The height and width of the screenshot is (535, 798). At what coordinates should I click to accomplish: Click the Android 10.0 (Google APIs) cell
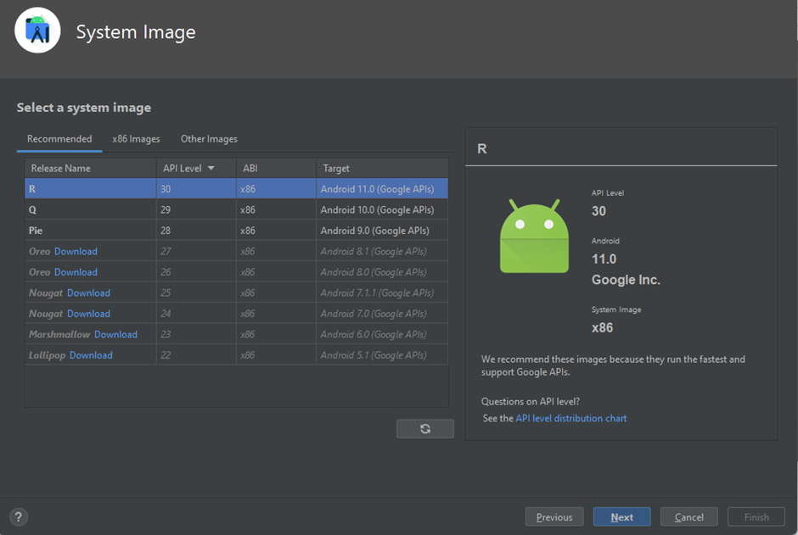click(382, 209)
